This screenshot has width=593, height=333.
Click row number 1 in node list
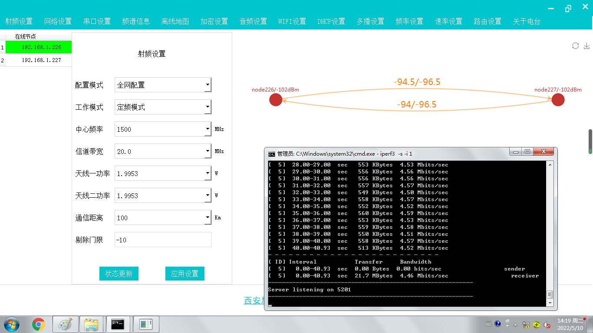click(3, 47)
